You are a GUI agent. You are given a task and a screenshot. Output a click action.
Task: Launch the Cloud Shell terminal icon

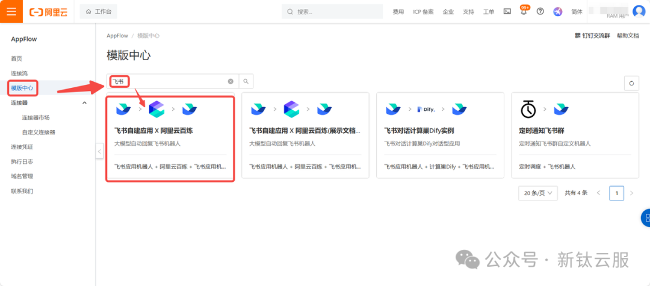tap(507, 11)
